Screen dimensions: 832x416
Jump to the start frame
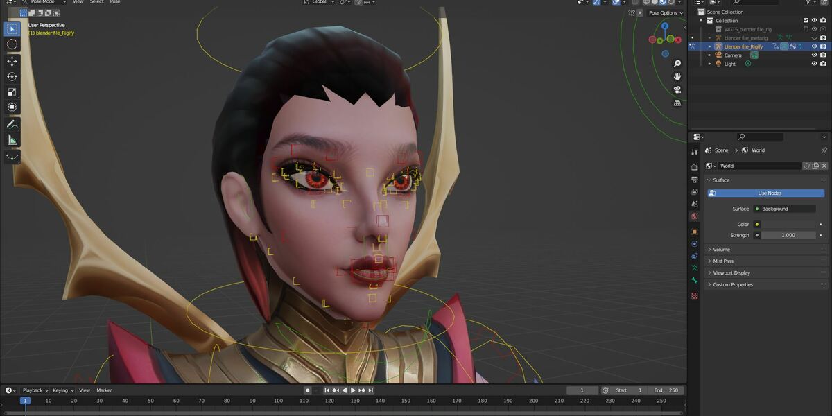(x=327, y=390)
